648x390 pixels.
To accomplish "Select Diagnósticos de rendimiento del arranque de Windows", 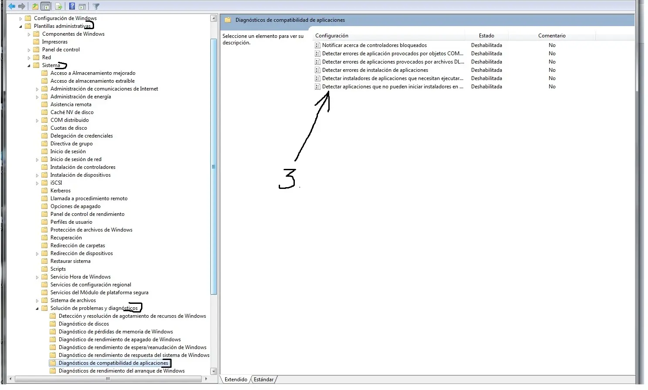I will (x=121, y=371).
